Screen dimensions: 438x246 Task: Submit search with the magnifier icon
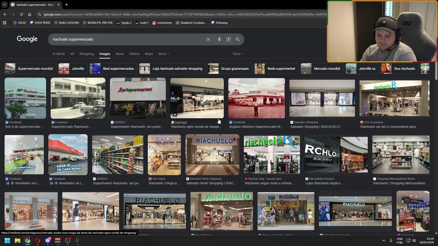pos(237,39)
